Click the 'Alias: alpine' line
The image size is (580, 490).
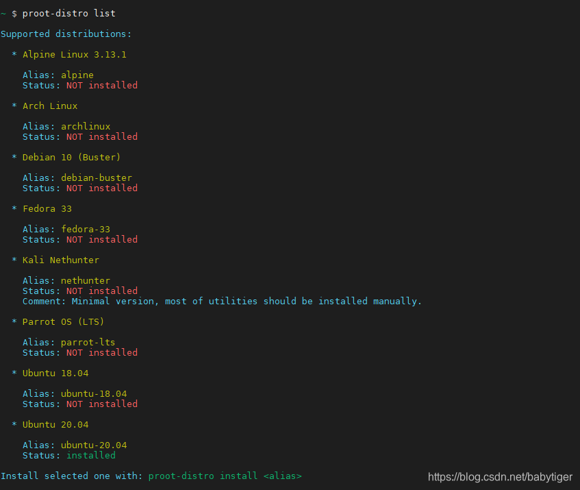coord(58,75)
